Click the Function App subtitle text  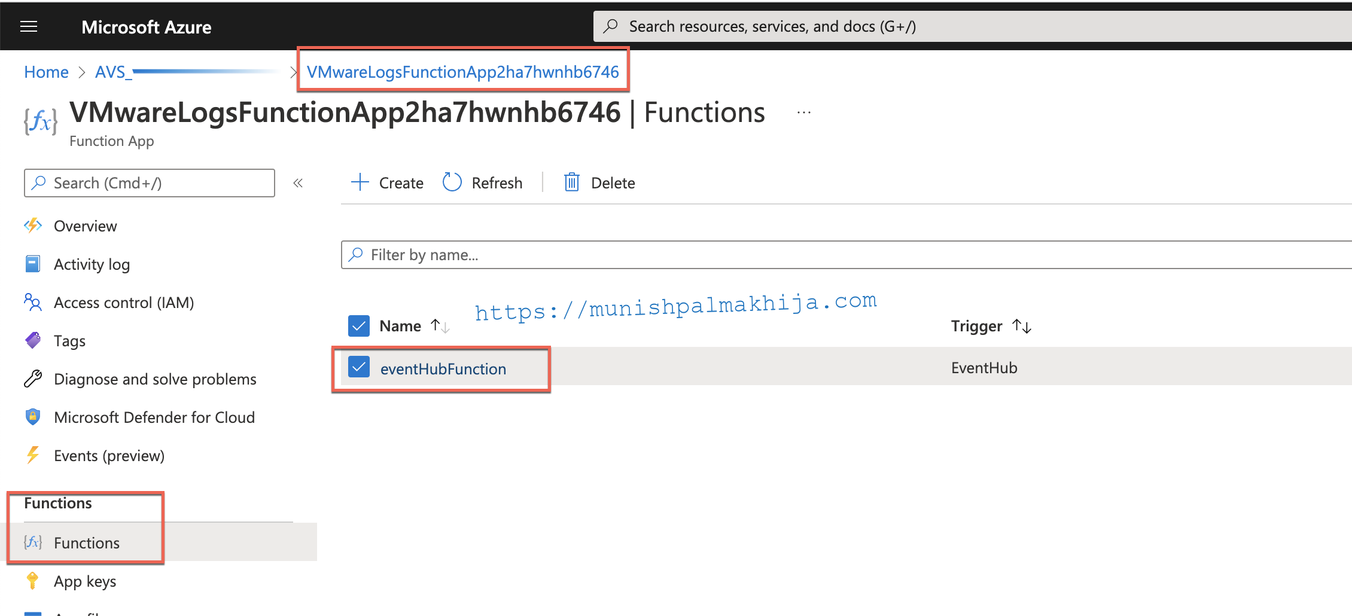(x=112, y=141)
